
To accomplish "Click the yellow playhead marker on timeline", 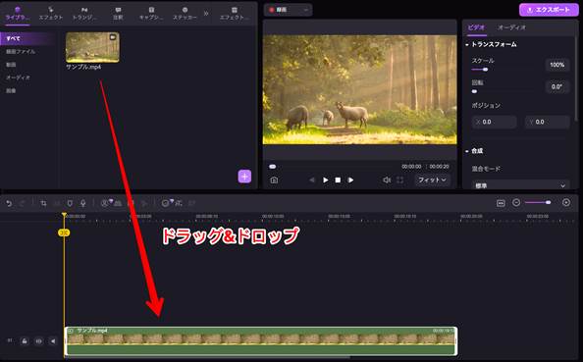I will click(x=64, y=233).
